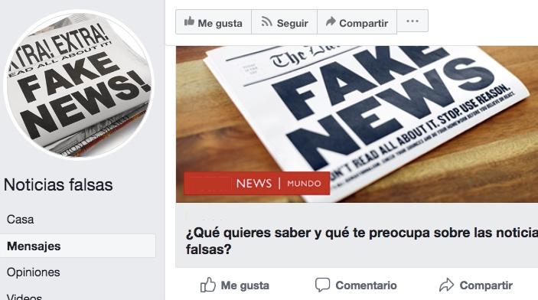This screenshot has height=300, width=538.
Task: Select Mensajes in the page sidebar
Action: [x=77, y=246]
